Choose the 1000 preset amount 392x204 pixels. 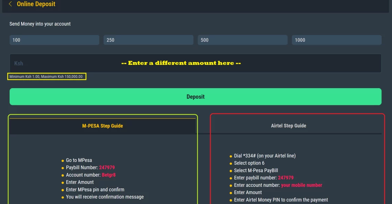tap(337, 40)
